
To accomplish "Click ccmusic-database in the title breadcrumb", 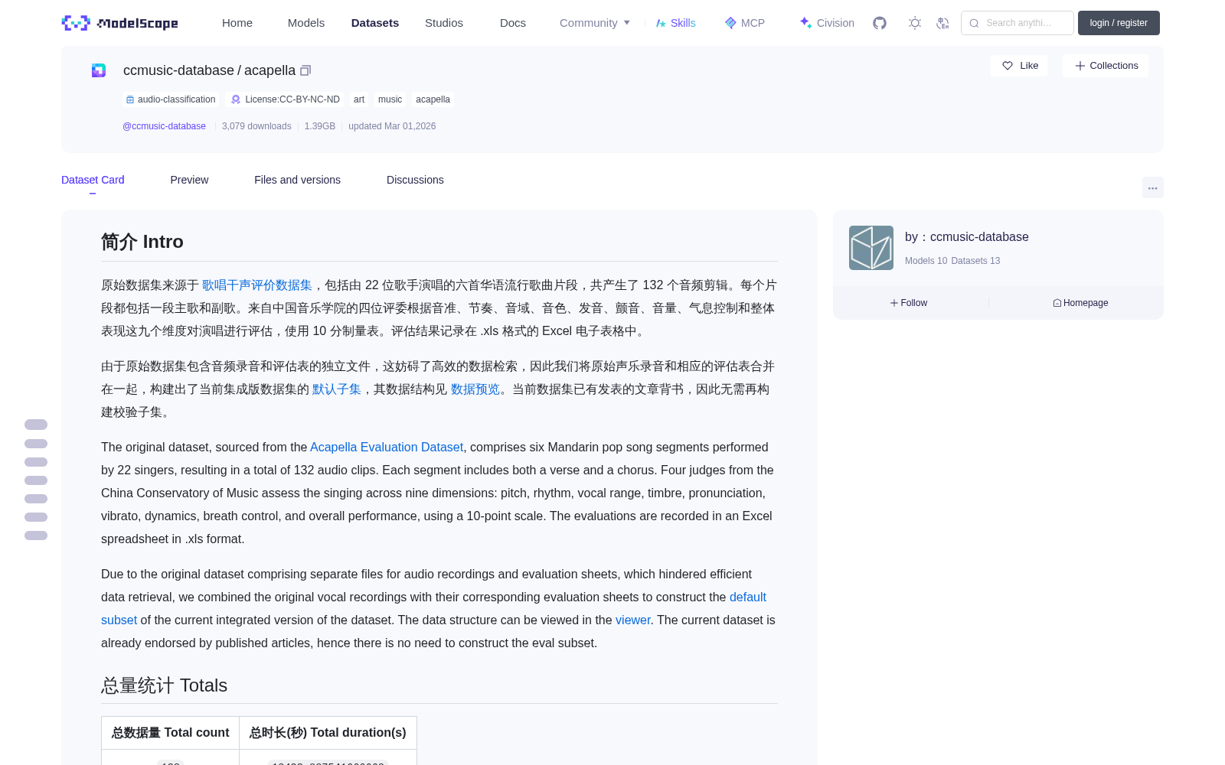I will pyautogui.click(x=178, y=70).
